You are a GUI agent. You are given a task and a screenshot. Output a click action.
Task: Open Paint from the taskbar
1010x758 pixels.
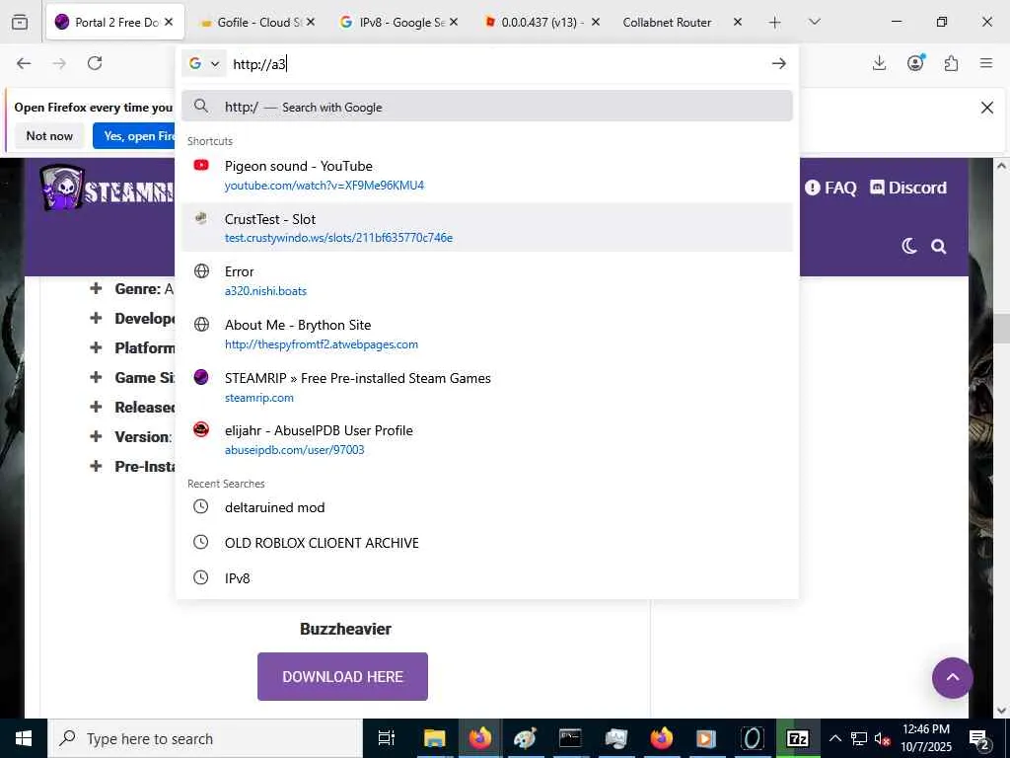click(x=525, y=738)
